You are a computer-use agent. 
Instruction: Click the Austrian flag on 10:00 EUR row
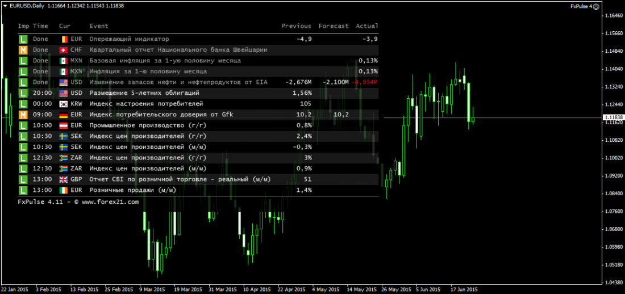(x=64, y=125)
